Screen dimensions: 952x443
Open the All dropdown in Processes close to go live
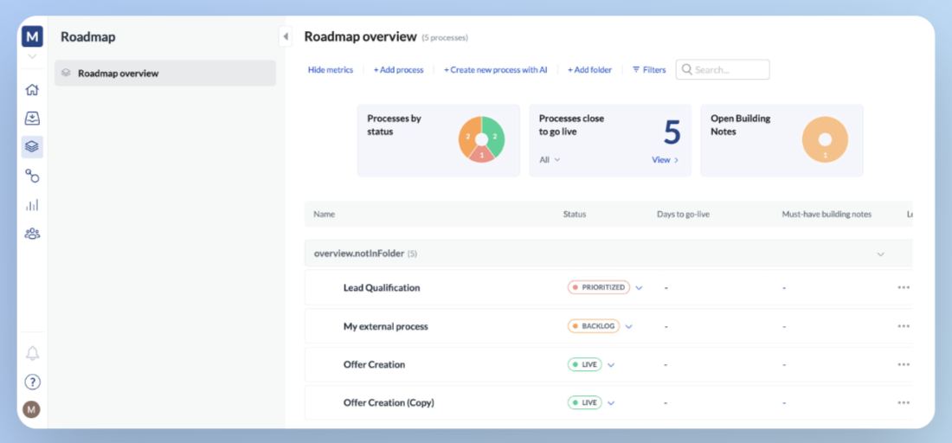point(550,159)
